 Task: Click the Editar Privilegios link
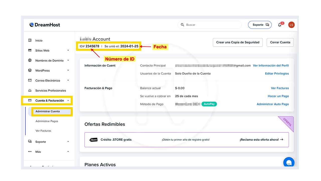point(277,73)
